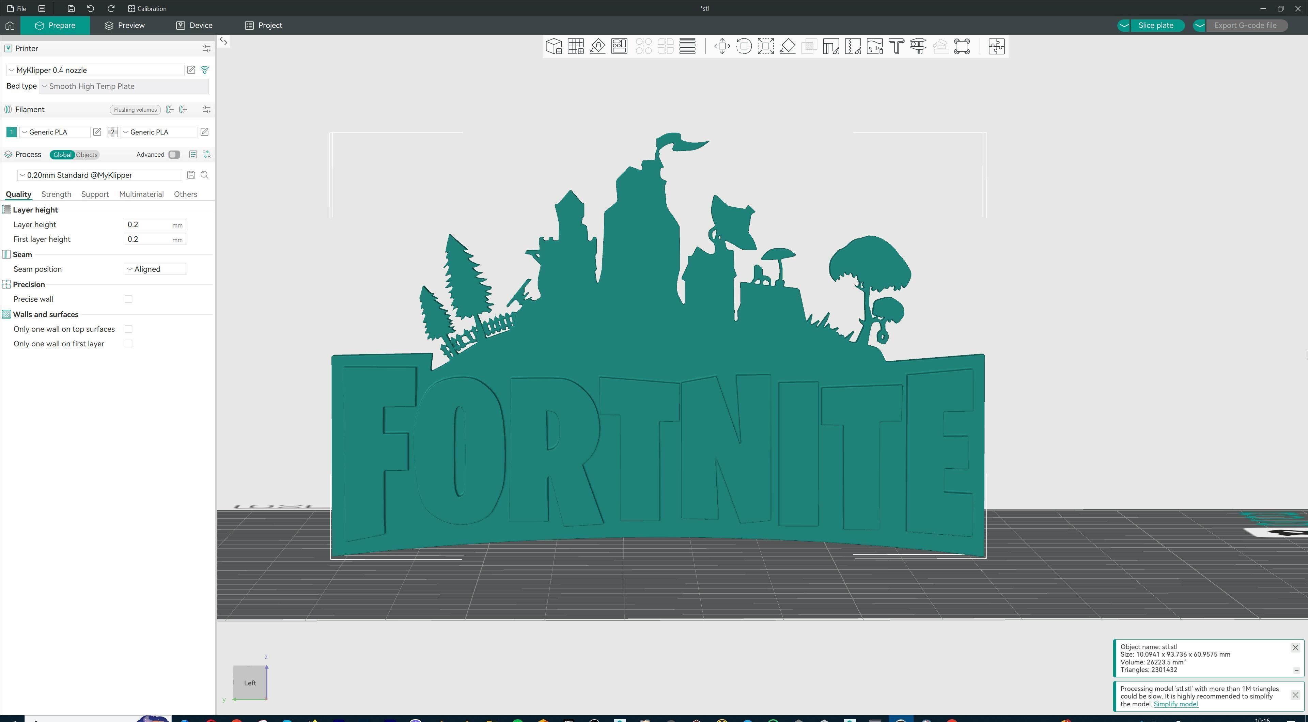Open the File menu

17,9
